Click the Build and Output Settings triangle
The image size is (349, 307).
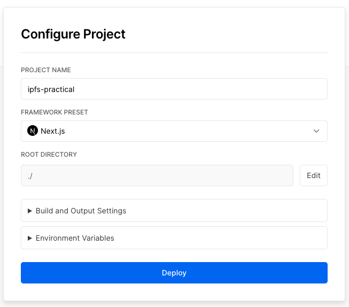pos(30,211)
